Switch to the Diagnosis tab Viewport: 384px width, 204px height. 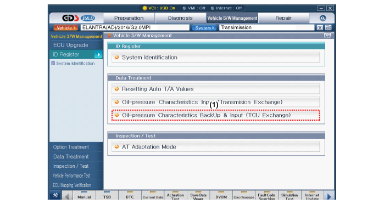click(x=180, y=18)
